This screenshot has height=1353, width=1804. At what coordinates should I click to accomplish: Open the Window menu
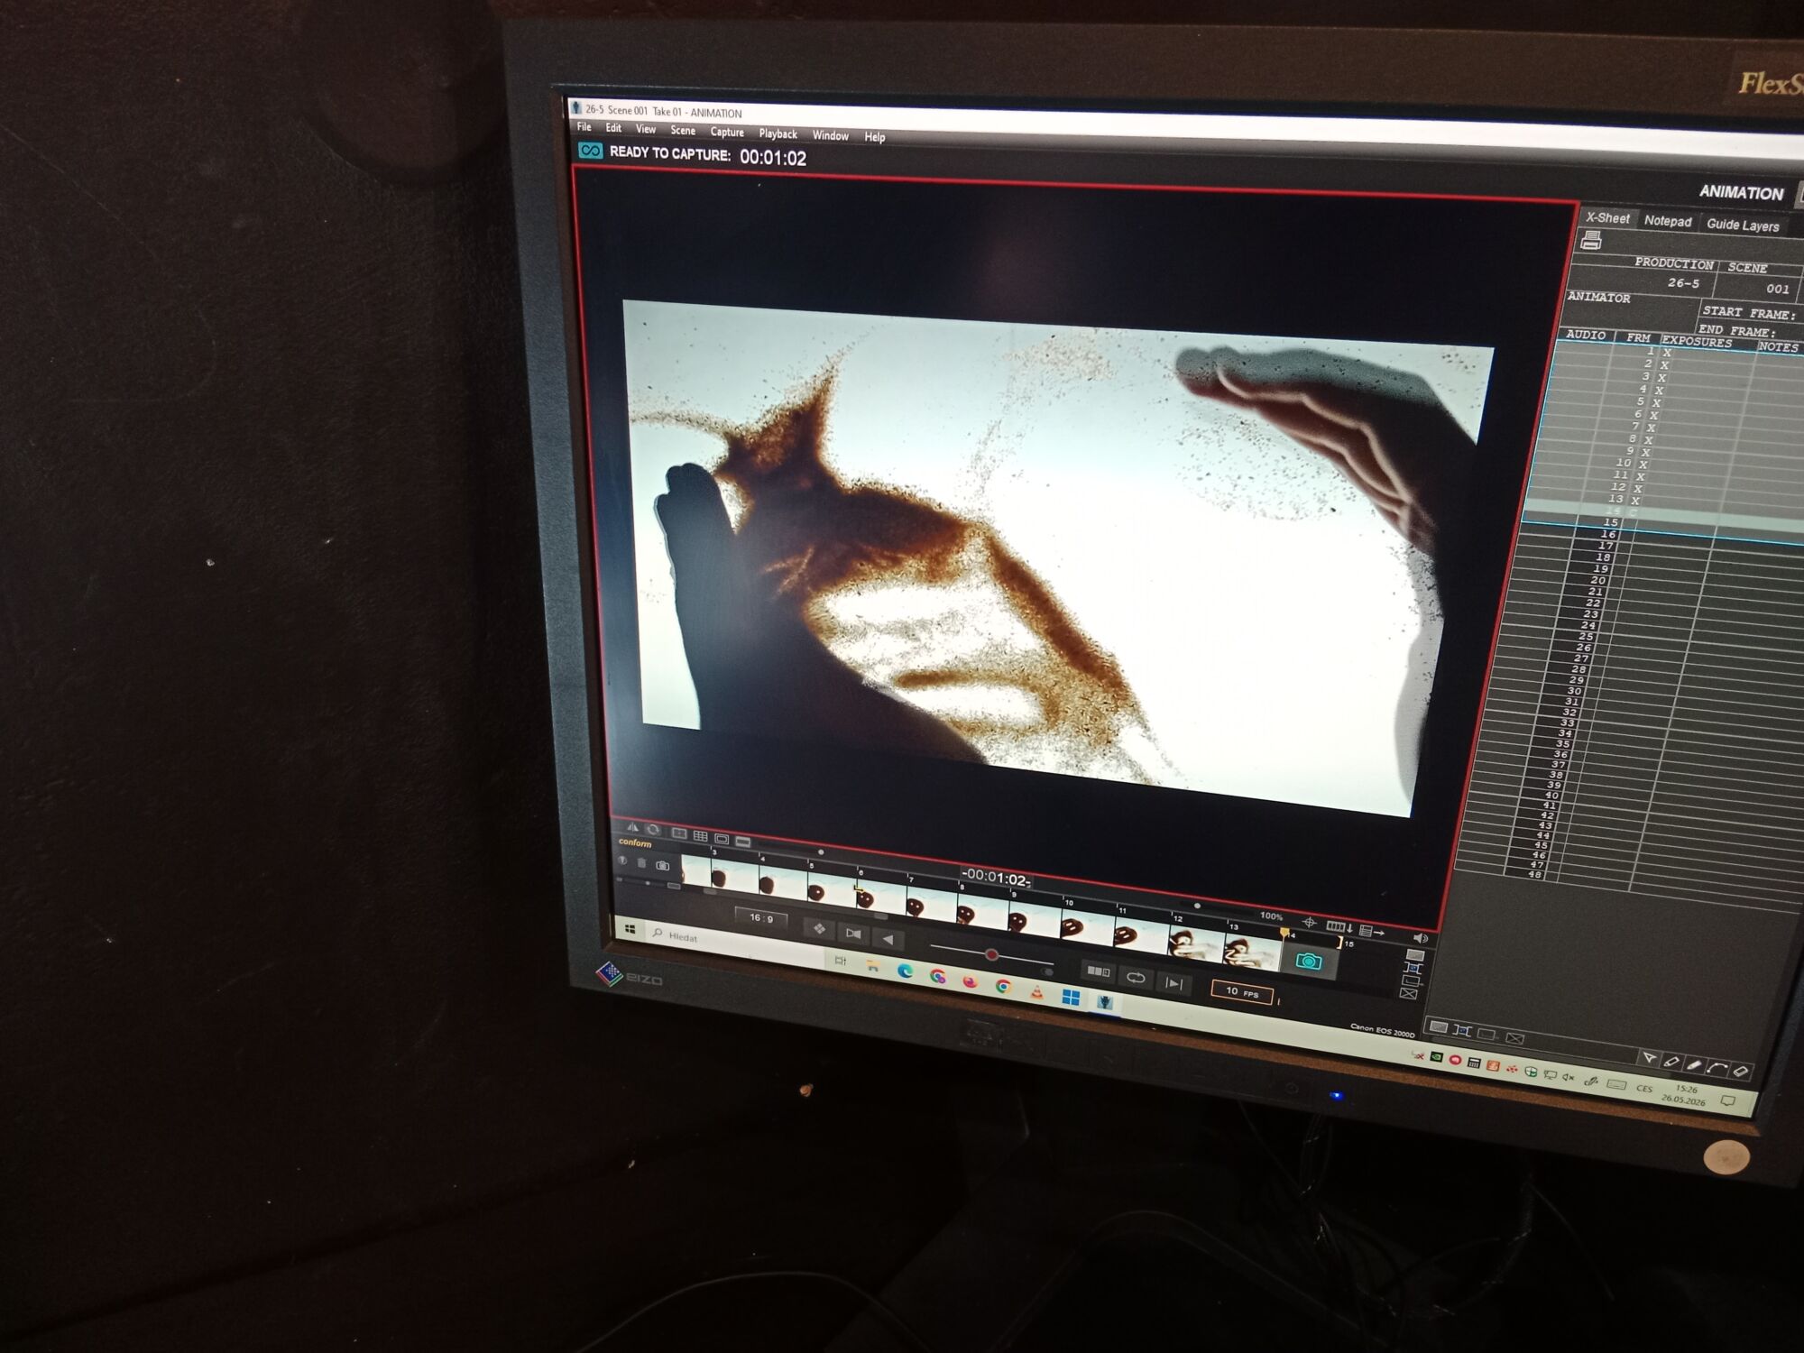pos(830,135)
